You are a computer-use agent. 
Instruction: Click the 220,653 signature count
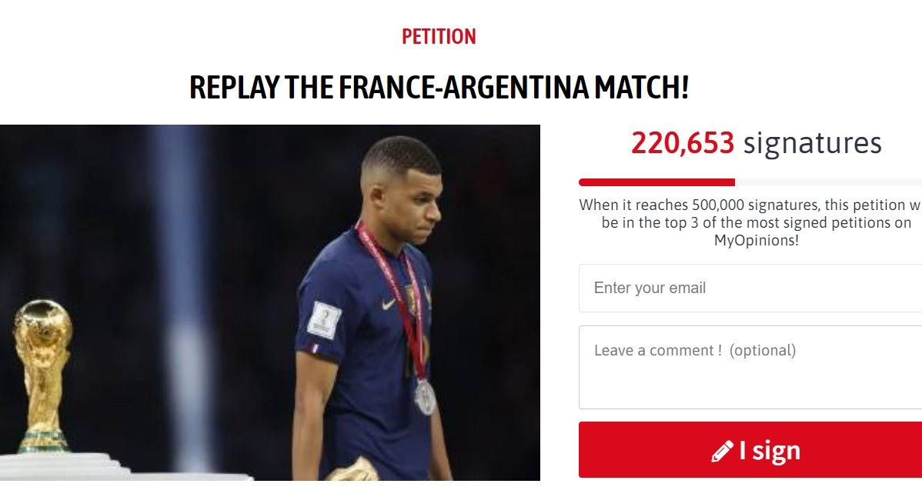[x=683, y=143]
